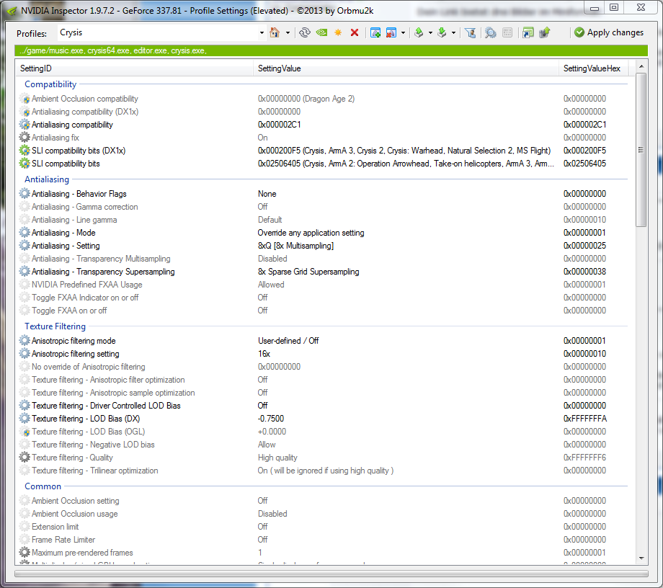This screenshot has height=588, width=663.
Task: Click the gear icon beside LOD Bias (DX)
Action: [25, 419]
